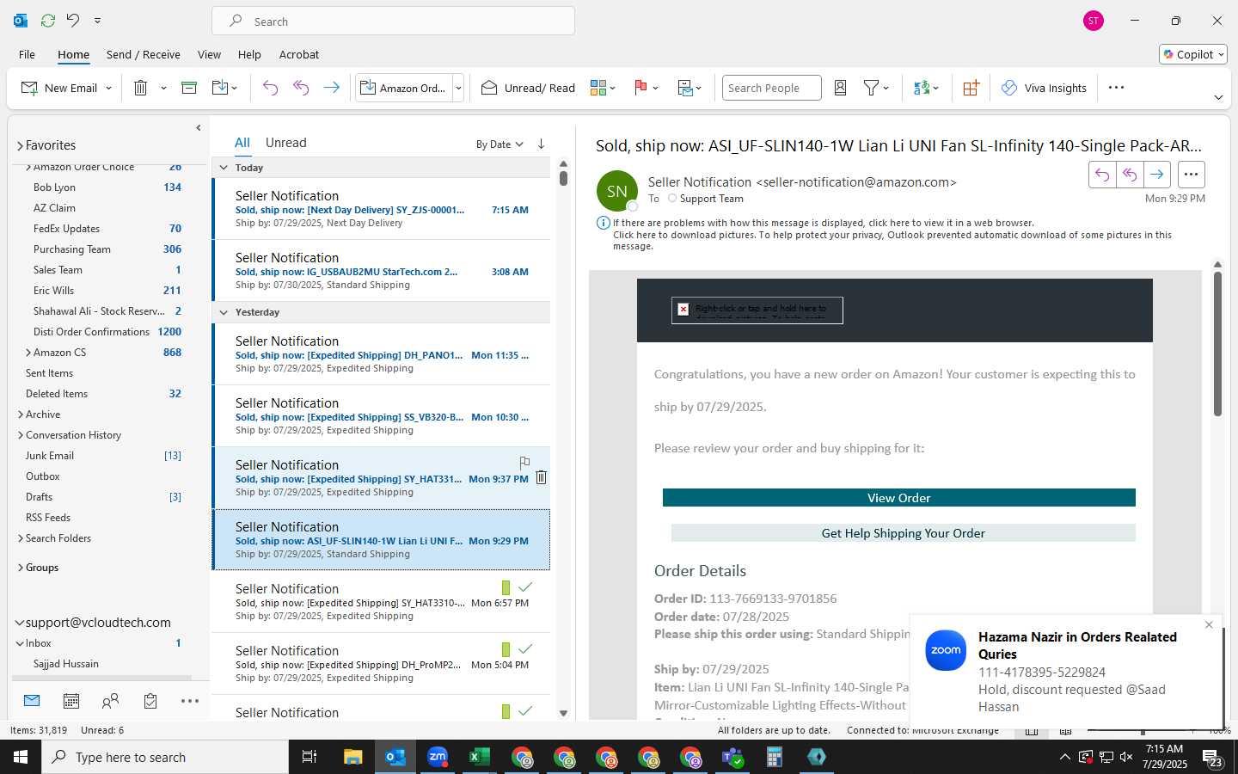Click the completed checkmark on the Mon 6:57 PM message
Screen dimensions: 1238x774
pyautogui.click(x=525, y=587)
